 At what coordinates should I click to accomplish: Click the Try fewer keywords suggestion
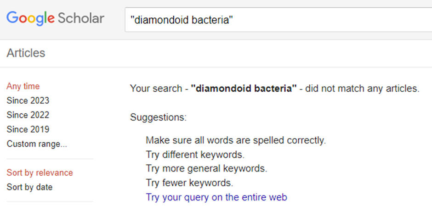coord(189,183)
